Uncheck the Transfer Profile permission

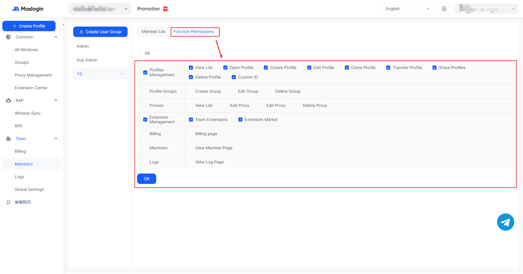[x=388, y=68]
